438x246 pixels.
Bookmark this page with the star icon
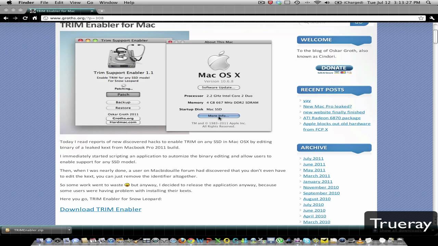tap(421, 18)
